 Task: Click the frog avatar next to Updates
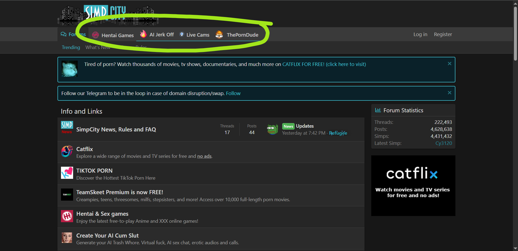coord(272,129)
